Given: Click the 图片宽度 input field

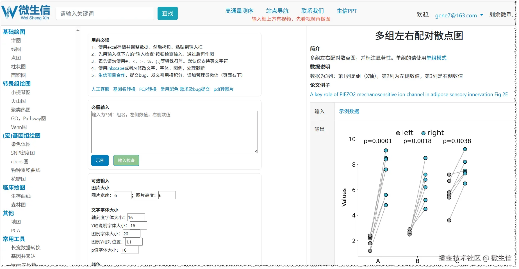Looking at the screenshot, I should [x=122, y=195].
